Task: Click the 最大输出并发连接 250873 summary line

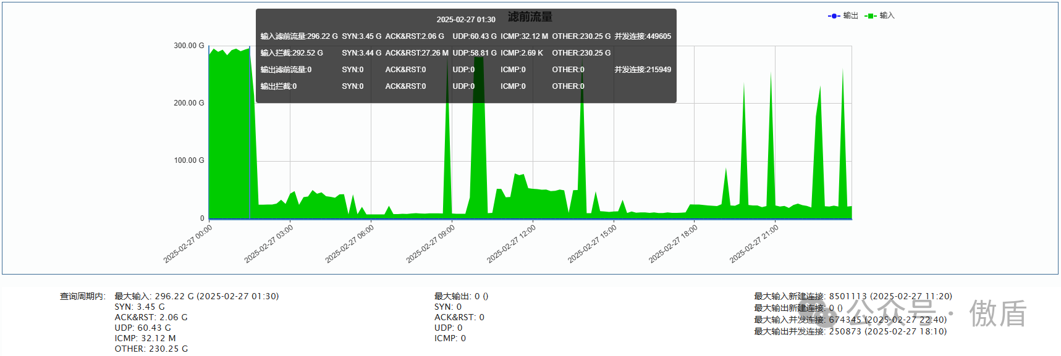Action: tap(850, 331)
